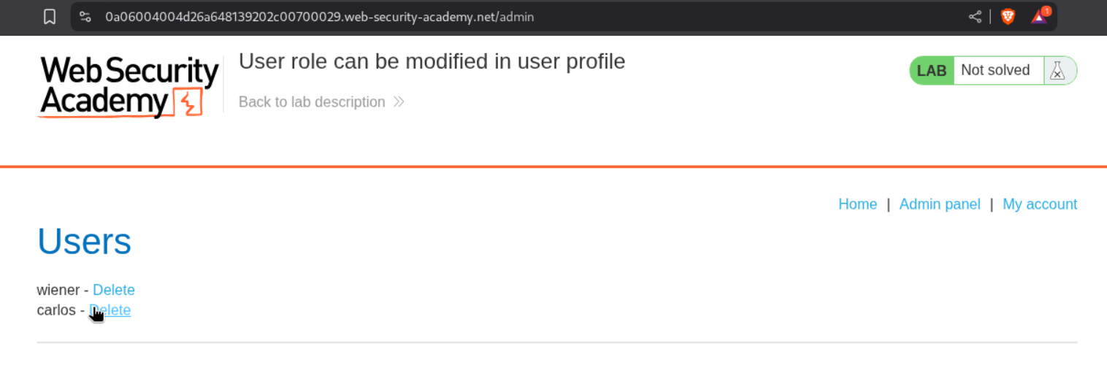1107x368 pixels.
Task: Click the Not solved status label
Action: [995, 71]
